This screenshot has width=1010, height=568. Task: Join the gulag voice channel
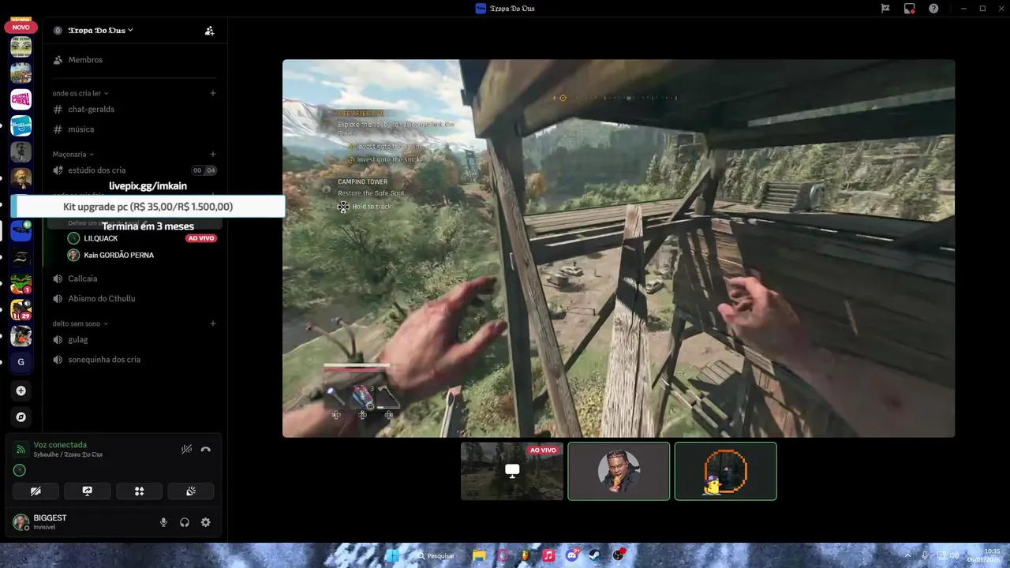point(135,339)
